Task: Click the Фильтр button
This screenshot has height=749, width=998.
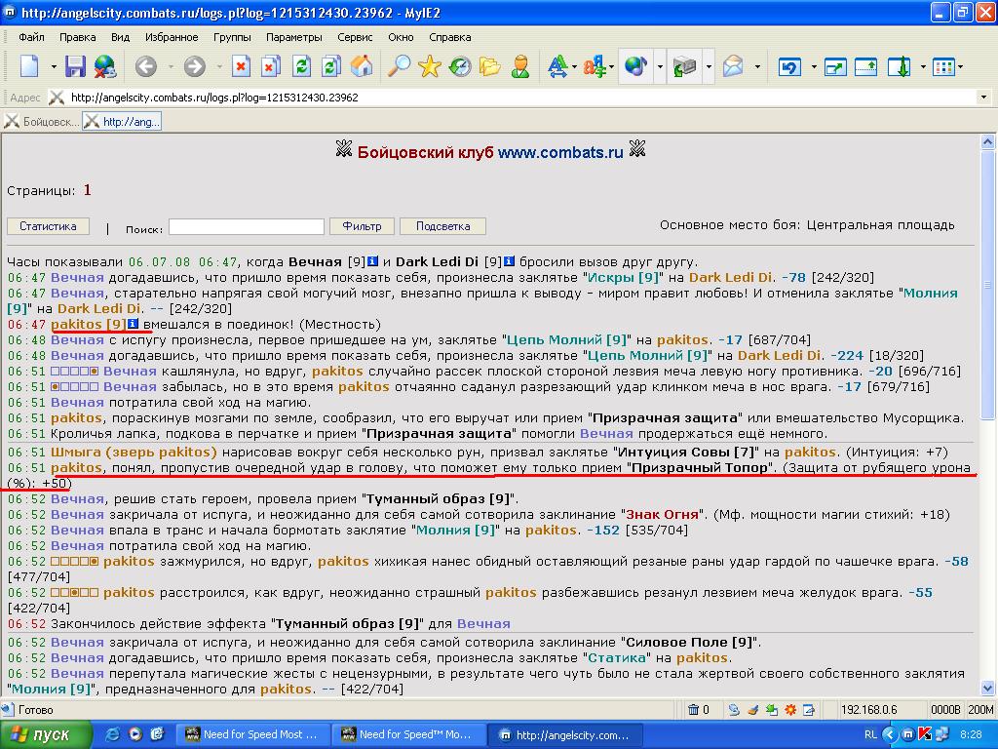Action: [x=362, y=226]
